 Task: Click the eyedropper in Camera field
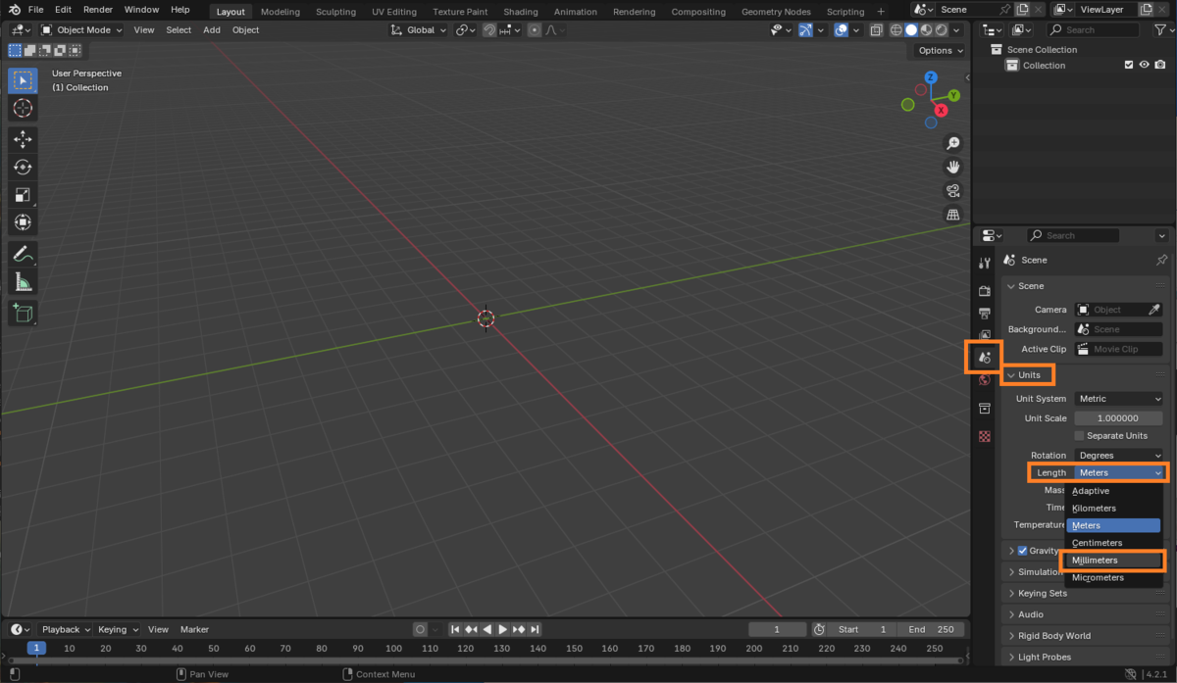pyautogui.click(x=1154, y=310)
